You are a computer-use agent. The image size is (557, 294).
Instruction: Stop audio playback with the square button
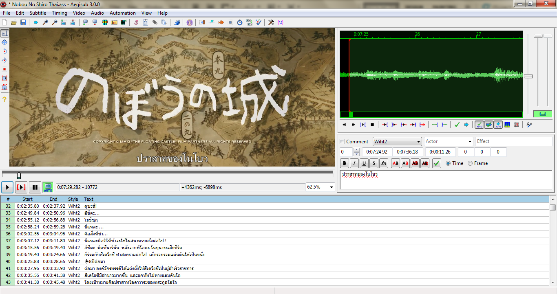point(372,125)
